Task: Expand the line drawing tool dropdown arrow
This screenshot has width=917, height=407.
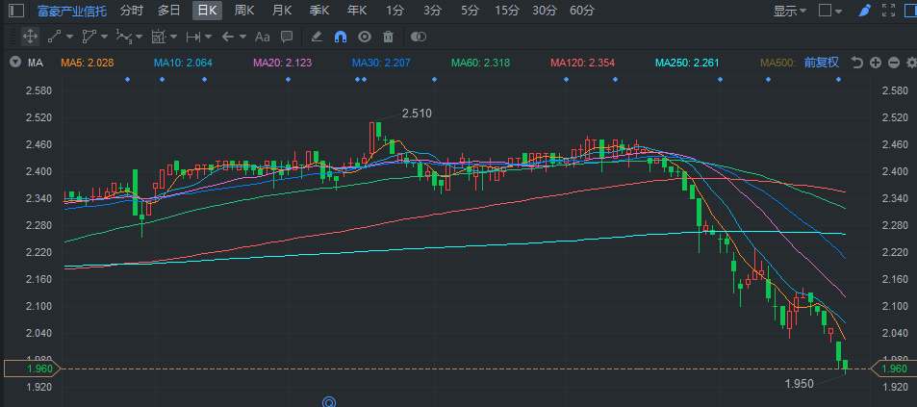Action: [70, 37]
